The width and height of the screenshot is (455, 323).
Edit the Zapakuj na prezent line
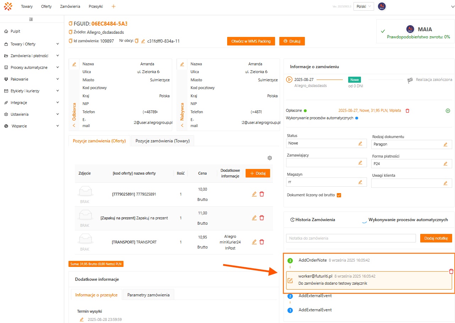pos(254,218)
